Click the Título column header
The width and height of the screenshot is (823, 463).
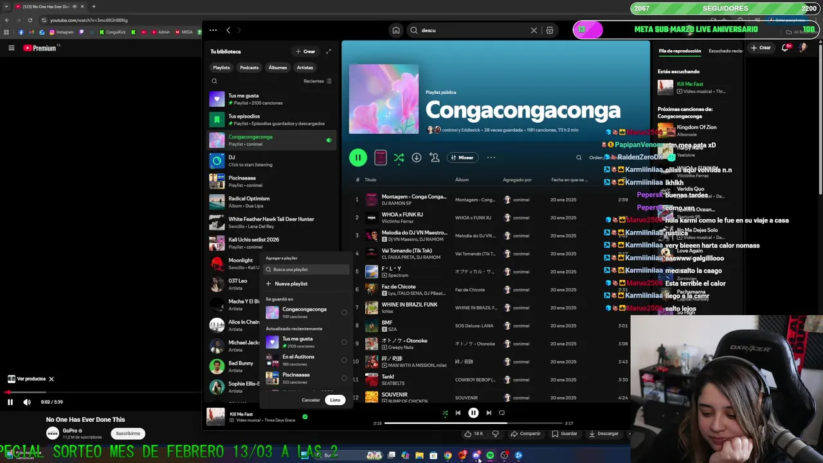point(370,180)
